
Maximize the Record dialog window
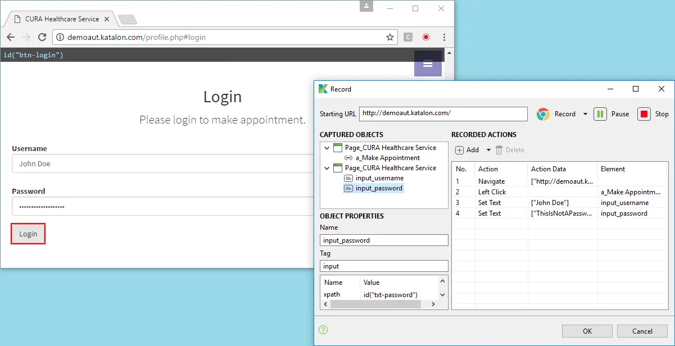pos(636,89)
